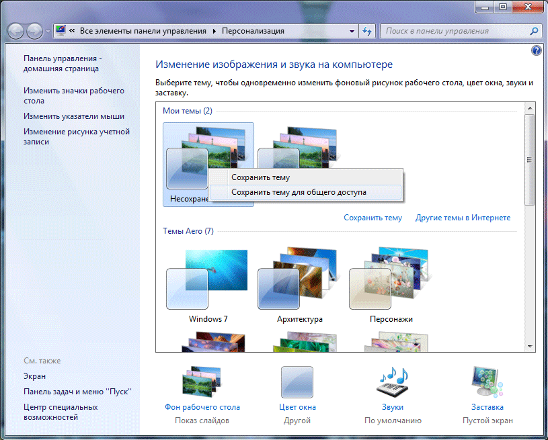Click the 'Мои темы (2)' group header
Image resolution: width=548 pixels, height=440 pixels.
(188, 111)
